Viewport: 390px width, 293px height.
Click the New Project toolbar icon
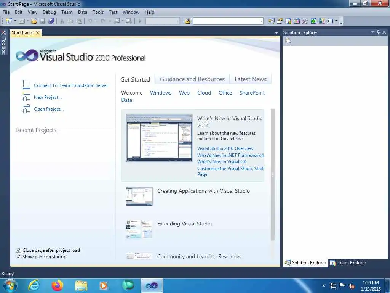[9, 21]
